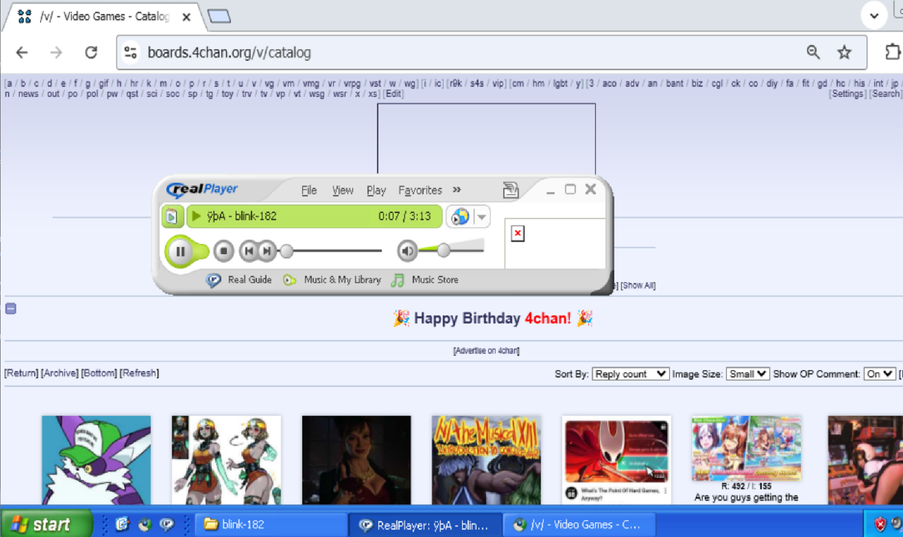Open Real Guide in RealPlayer
Image resolution: width=903 pixels, height=537 pixels.
point(239,280)
